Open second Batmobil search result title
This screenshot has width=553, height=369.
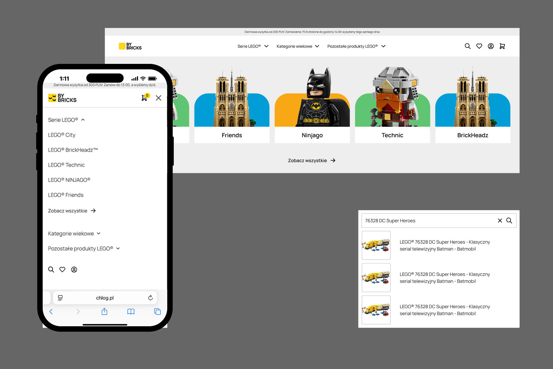click(445, 278)
